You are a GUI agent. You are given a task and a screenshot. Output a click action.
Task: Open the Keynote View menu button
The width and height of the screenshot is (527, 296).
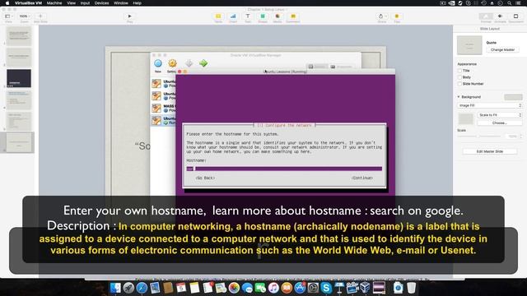point(9,16)
